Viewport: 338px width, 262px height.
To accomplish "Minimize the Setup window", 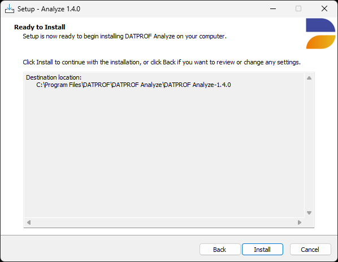I will coord(273,9).
